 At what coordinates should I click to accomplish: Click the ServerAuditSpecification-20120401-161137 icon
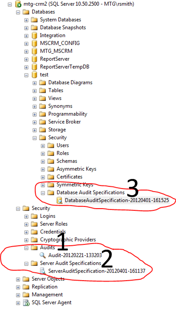43,271
